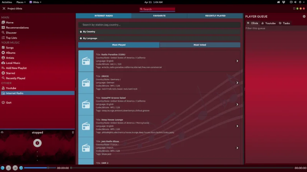
Task: Go to Songs under Your Music
Action: click(x=8, y=47)
